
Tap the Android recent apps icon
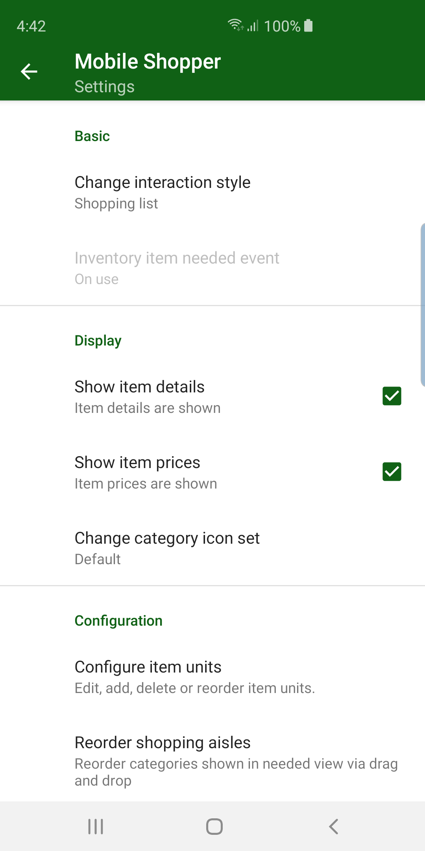pos(96,826)
